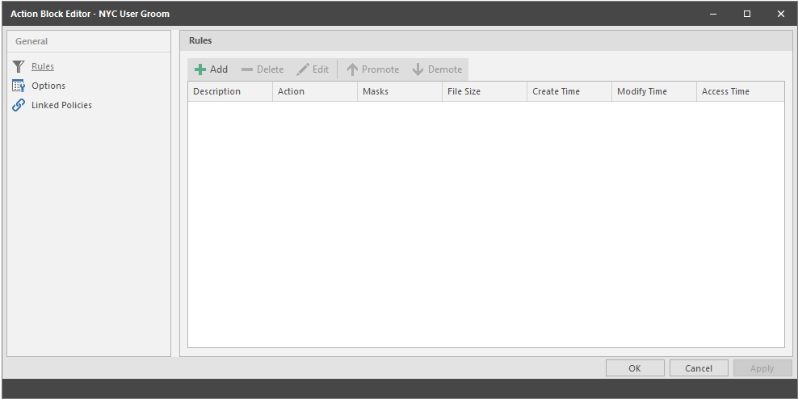Screen dimensions: 798x399
Task: Click the Apply button
Action: [x=762, y=368]
